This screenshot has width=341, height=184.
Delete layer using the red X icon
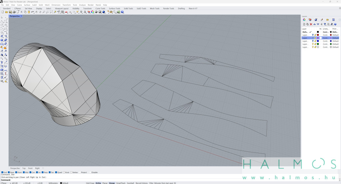(311, 24)
